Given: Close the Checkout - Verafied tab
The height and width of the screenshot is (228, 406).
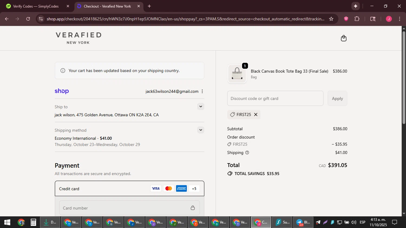Looking at the screenshot, I should [x=139, y=6].
